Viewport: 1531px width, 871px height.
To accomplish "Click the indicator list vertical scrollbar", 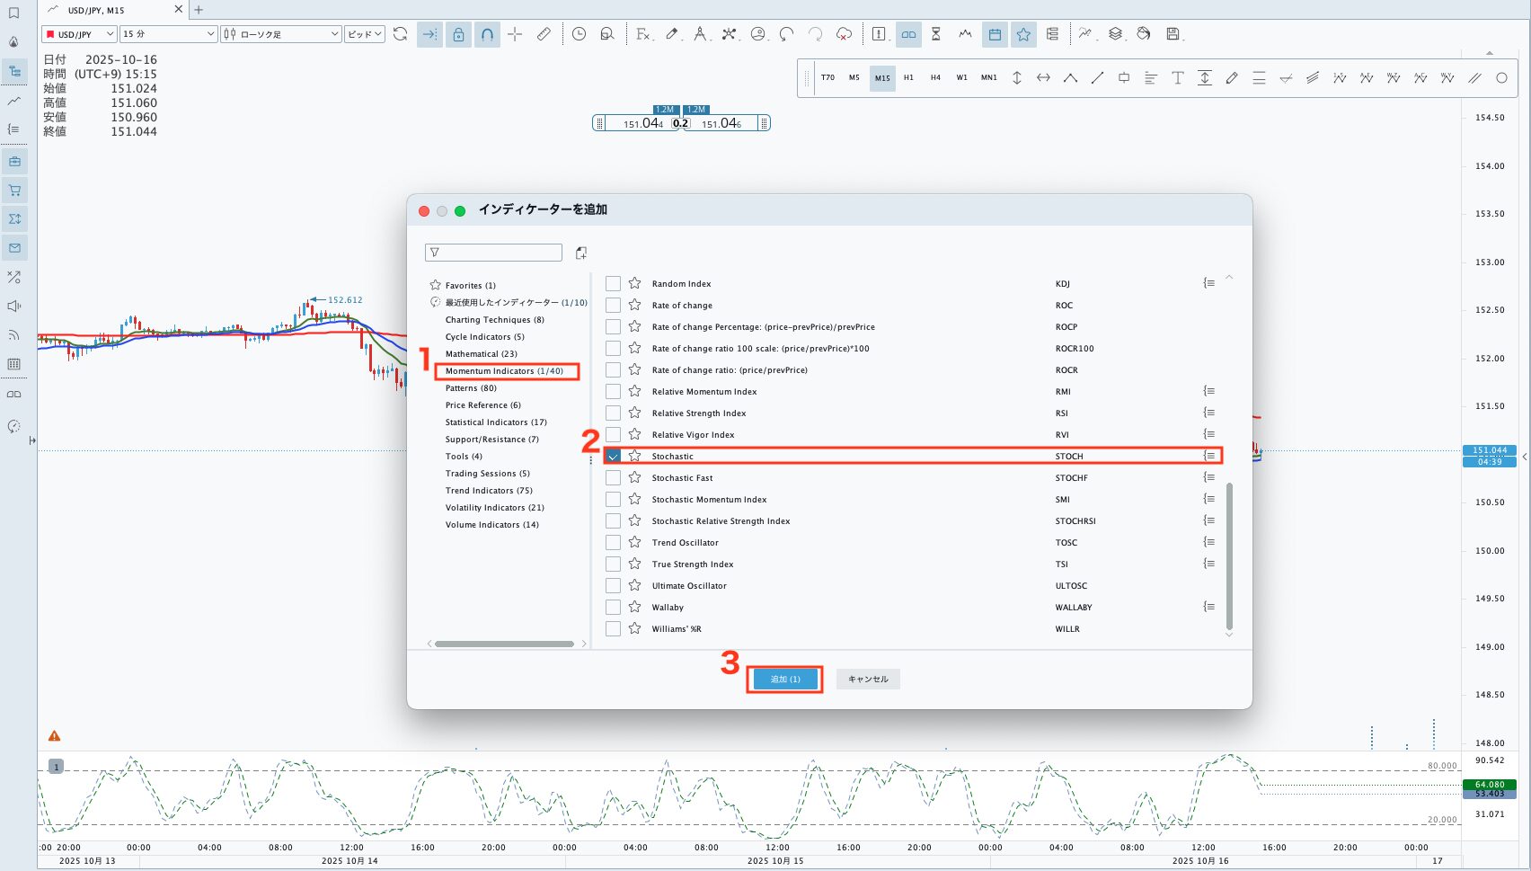I will (x=1229, y=555).
